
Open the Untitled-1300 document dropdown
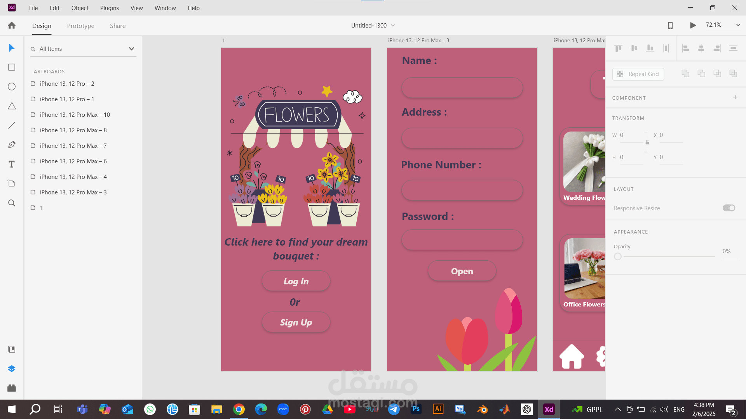tap(393, 25)
